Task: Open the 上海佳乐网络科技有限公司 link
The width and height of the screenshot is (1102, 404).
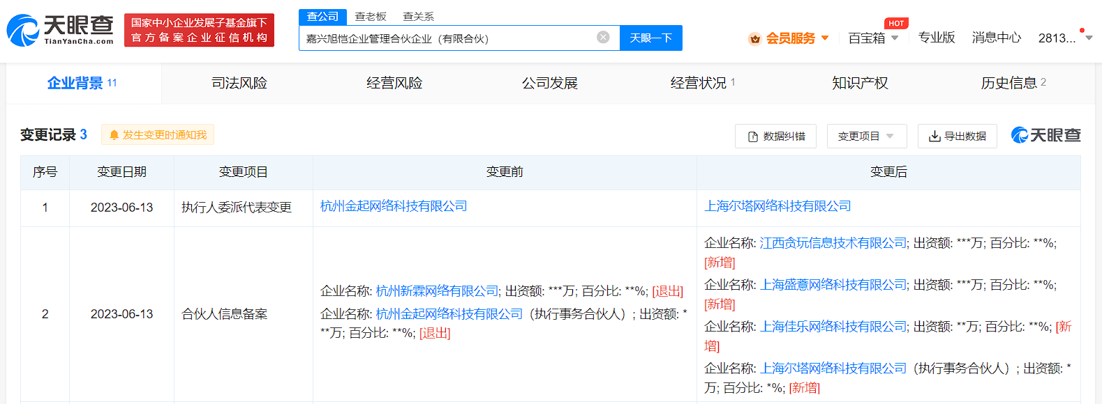Action: click(833, 327)
